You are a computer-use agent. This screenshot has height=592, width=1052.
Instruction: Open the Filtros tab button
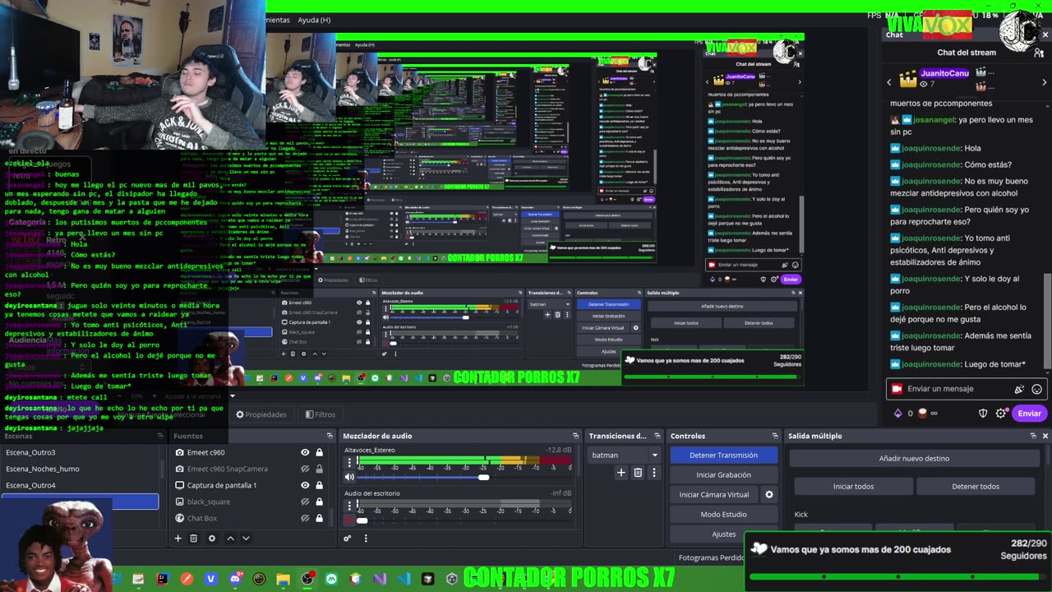pyautogui.click(x=320, y=414)
